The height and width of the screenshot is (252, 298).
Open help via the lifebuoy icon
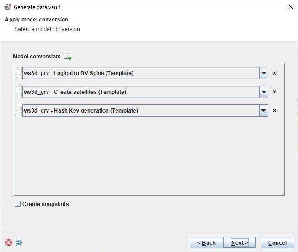(9, 242)
